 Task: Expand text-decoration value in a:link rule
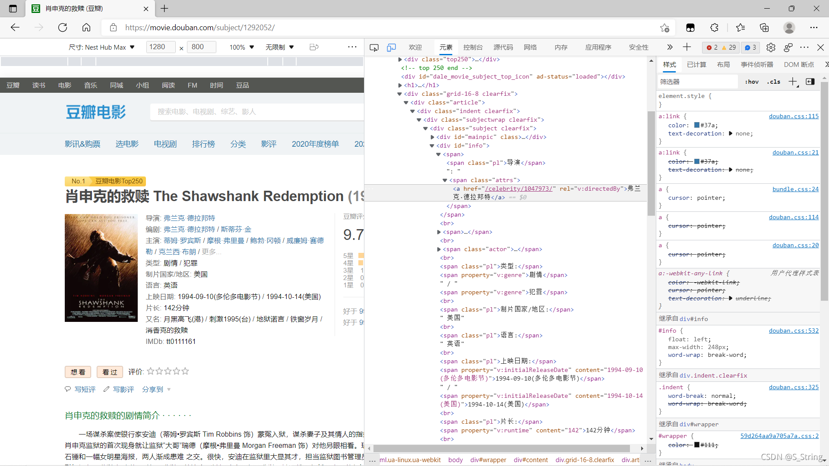[731, 134]
